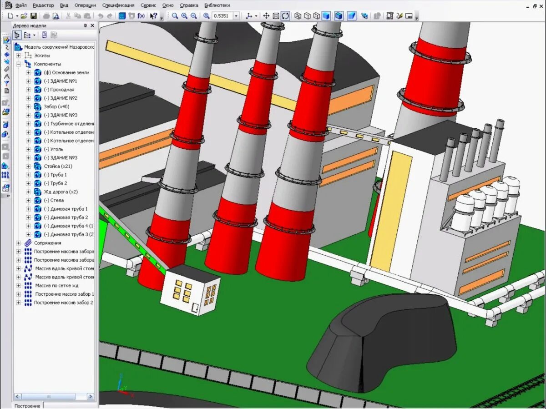The height and width of the screenshot is (409, 546).
Task: Select the Уголь component in tree
Action: (x=54, y=149)
